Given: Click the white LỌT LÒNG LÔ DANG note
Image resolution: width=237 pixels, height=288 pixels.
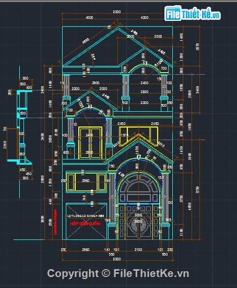Looking at the screenshot, I should tap(86, 216).
